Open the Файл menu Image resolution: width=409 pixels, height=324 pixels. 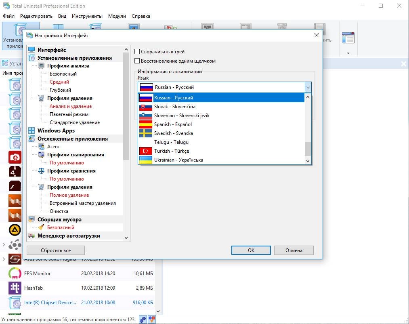coord(8,16)
